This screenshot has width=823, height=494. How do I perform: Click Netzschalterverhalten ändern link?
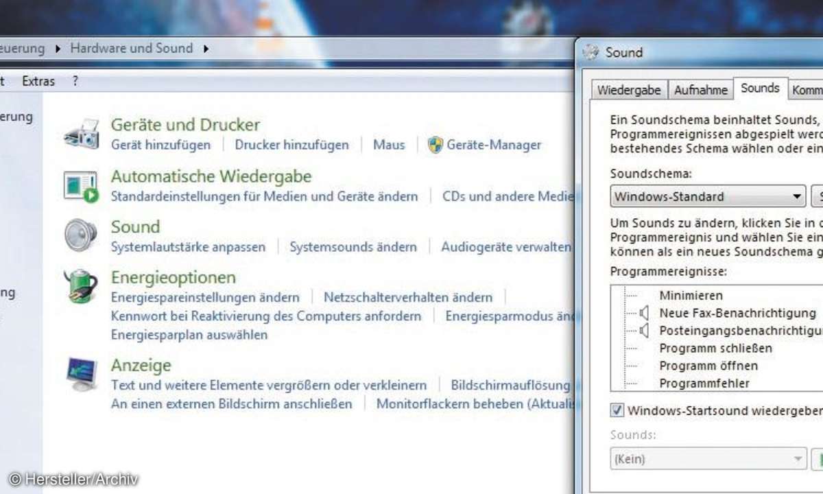(x=408, y=298)
